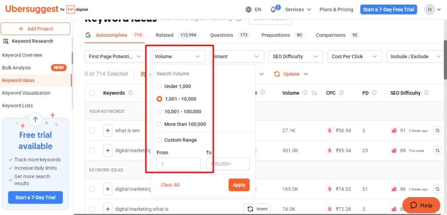Open the Cost Per Click filter dropdown
The width and height of the screenshot is (447, 215).
coord(355,56)
